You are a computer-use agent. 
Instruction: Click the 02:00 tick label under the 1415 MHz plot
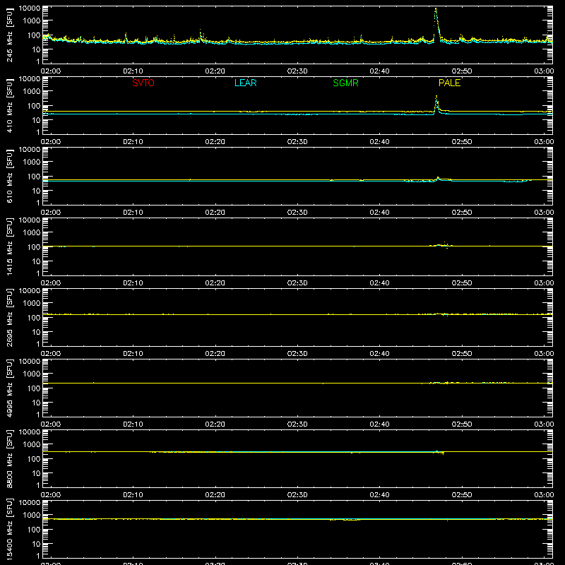click(x=51, y=283)
